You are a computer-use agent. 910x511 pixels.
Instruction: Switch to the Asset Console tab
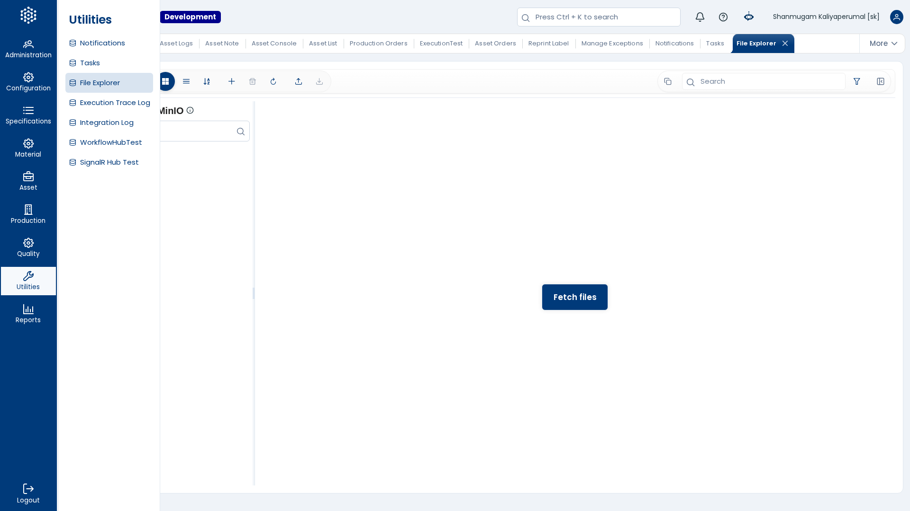click(x=274, y=44)
